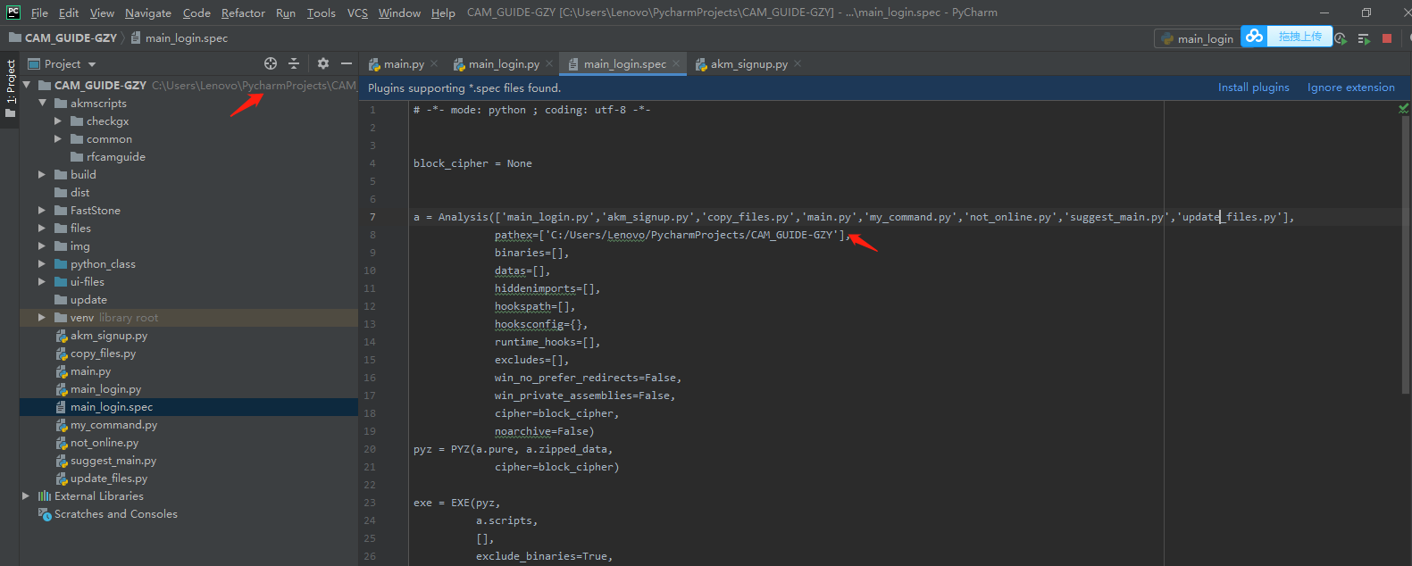Expand External Libraries node
1412x566 pixels.
coord(26,495)
